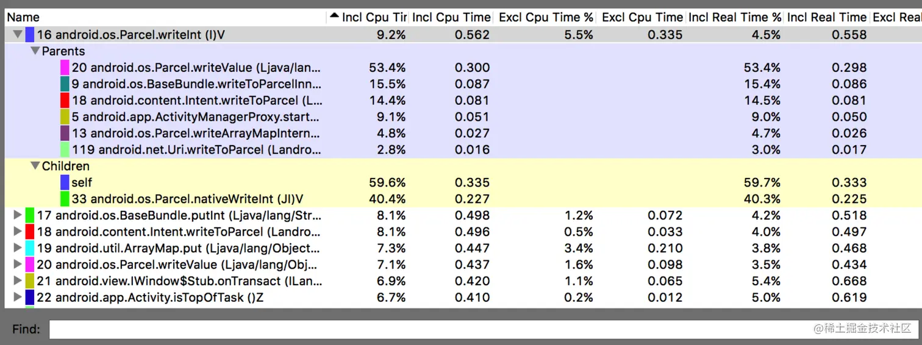Click 0.300 Incl Cpu Time of writeValue parent
This screenshot has width=922, height=345.
472,68
